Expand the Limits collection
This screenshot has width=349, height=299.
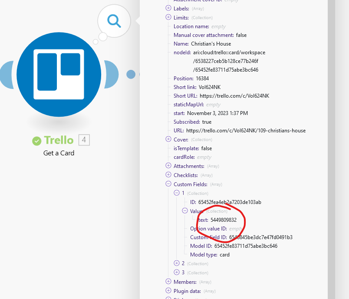168,17
